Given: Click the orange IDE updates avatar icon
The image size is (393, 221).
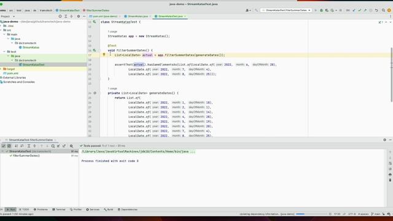Looking at the screenshot, I should click(389, 10).
